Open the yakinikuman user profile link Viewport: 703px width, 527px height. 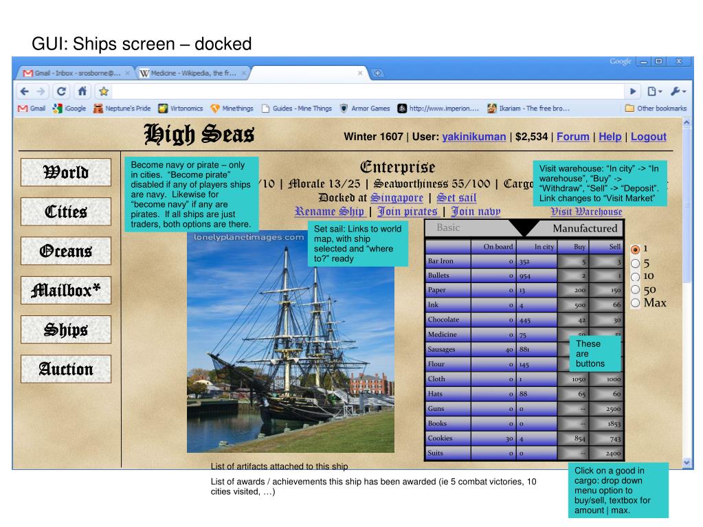point(474,137)
